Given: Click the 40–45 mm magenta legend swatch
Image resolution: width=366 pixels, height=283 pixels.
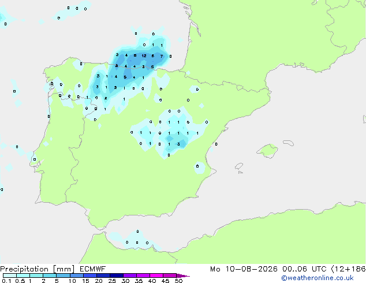Looking at the screenshot, I should click(156, 275).
